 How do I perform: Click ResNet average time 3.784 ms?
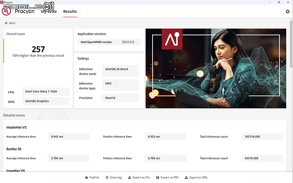(x=69, y=158)
